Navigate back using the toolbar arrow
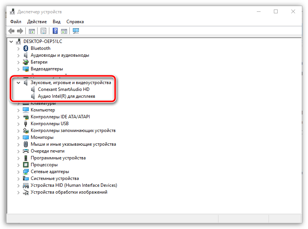This screenshot has height=229, width=308. point(11,31)
